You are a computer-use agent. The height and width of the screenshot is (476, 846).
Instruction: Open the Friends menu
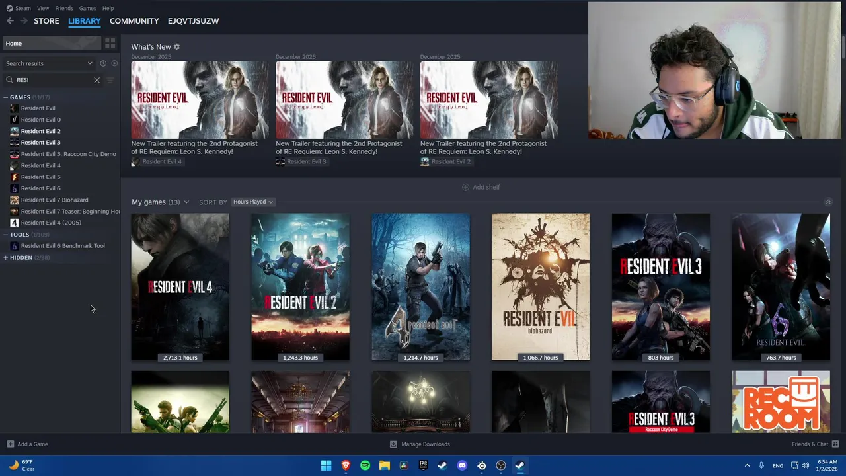pos(64,8)
